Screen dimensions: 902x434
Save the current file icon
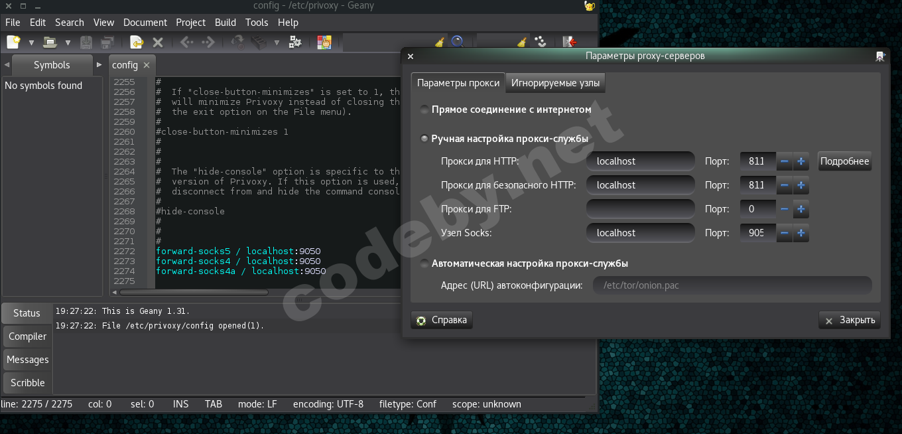(x=86, y=42)
